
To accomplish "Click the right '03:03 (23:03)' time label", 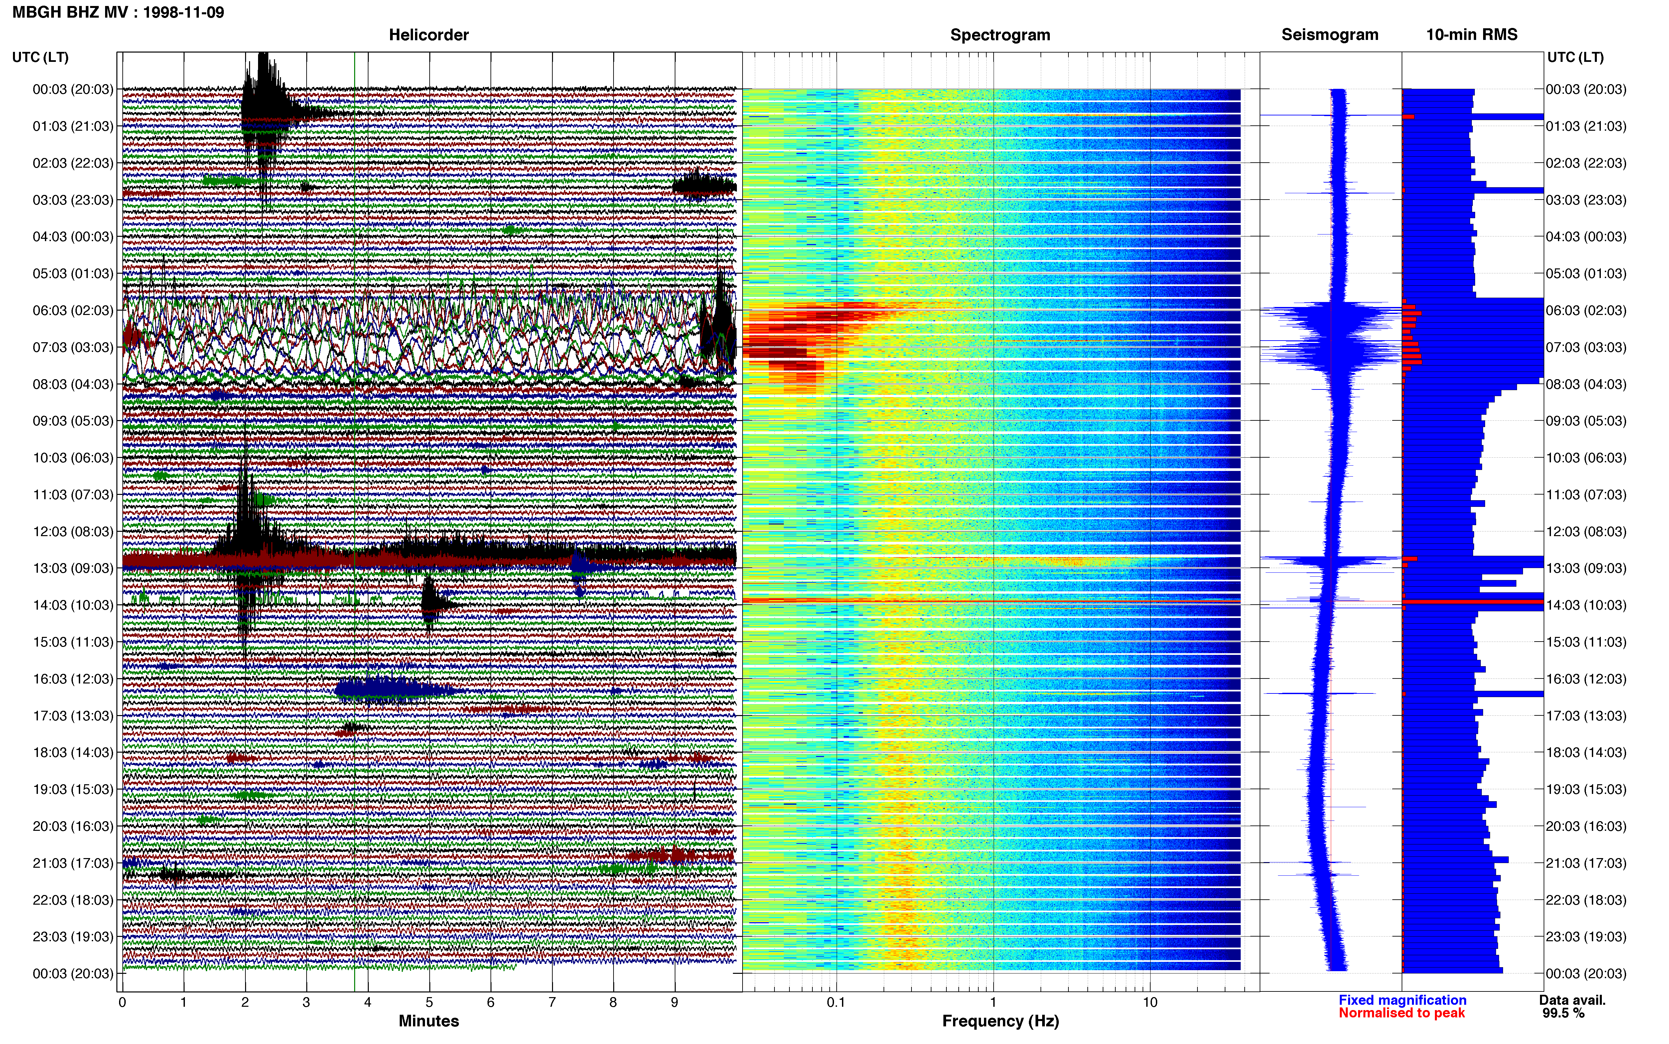I will (1586, 200).
